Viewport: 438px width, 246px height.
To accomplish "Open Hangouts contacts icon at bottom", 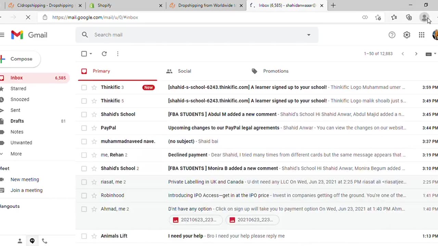I will pyautogui.click(x=20, y=241).
